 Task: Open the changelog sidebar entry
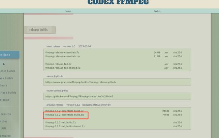point(5,136)
